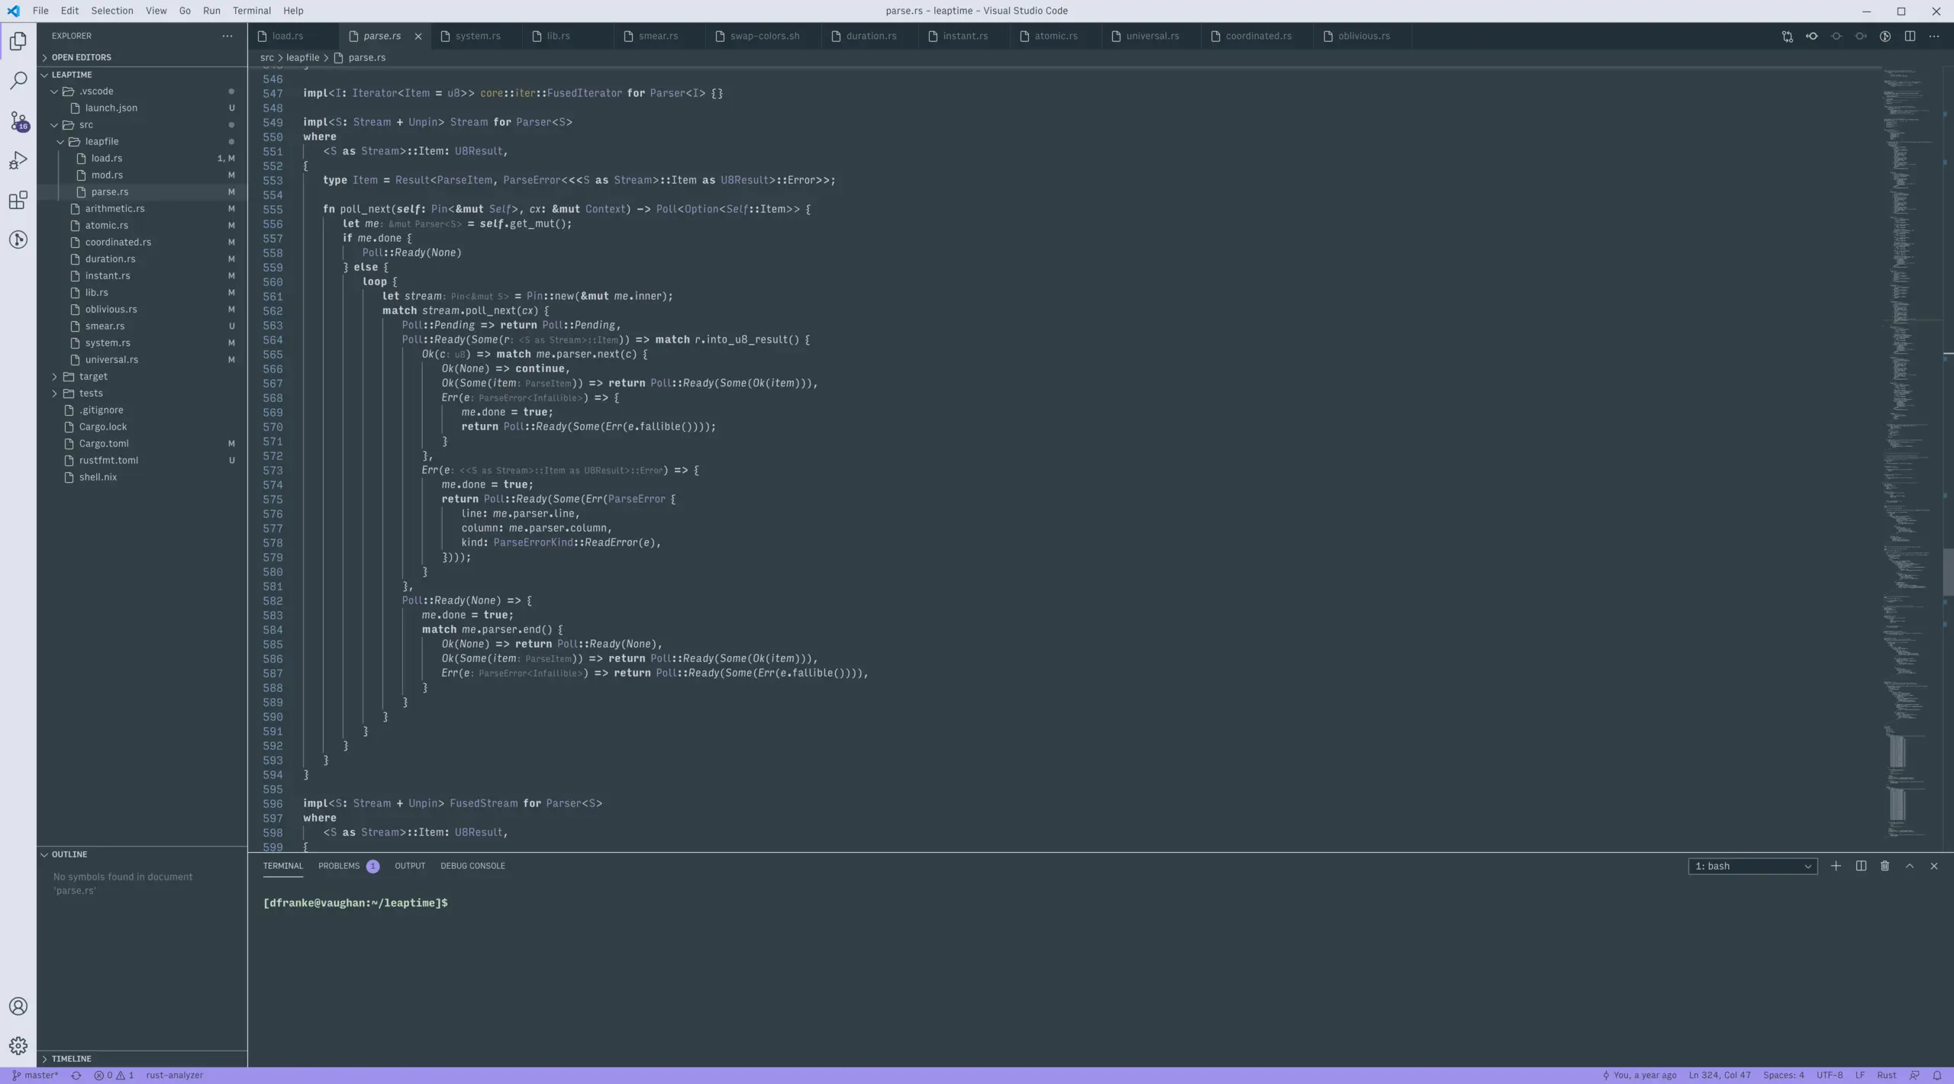Open the '1: bash' terminal dropdown
This screenshot has height=1084, width=1954.
tap(1752, 866)
